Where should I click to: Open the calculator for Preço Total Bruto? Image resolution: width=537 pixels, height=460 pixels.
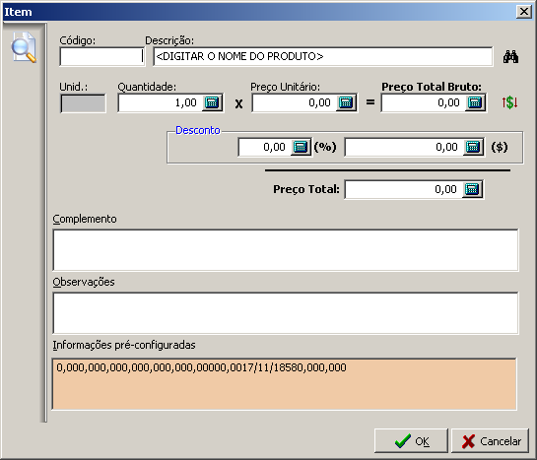(474, 102)
